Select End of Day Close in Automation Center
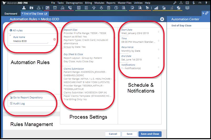Screen dimensions: 211x140 tap(181, 26)
